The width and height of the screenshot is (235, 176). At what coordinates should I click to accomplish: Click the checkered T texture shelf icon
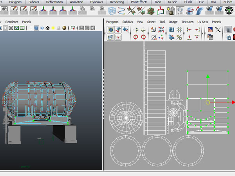pos(229,11)
